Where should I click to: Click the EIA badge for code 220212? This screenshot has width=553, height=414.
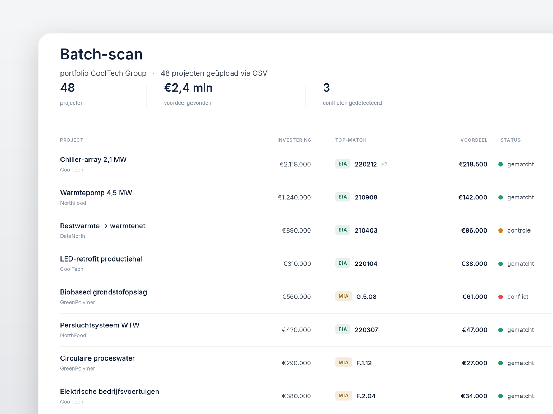tap(343, 164)
